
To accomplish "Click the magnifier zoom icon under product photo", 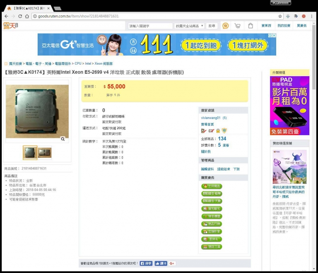I will pyautogui.click(x=63, y=139).
